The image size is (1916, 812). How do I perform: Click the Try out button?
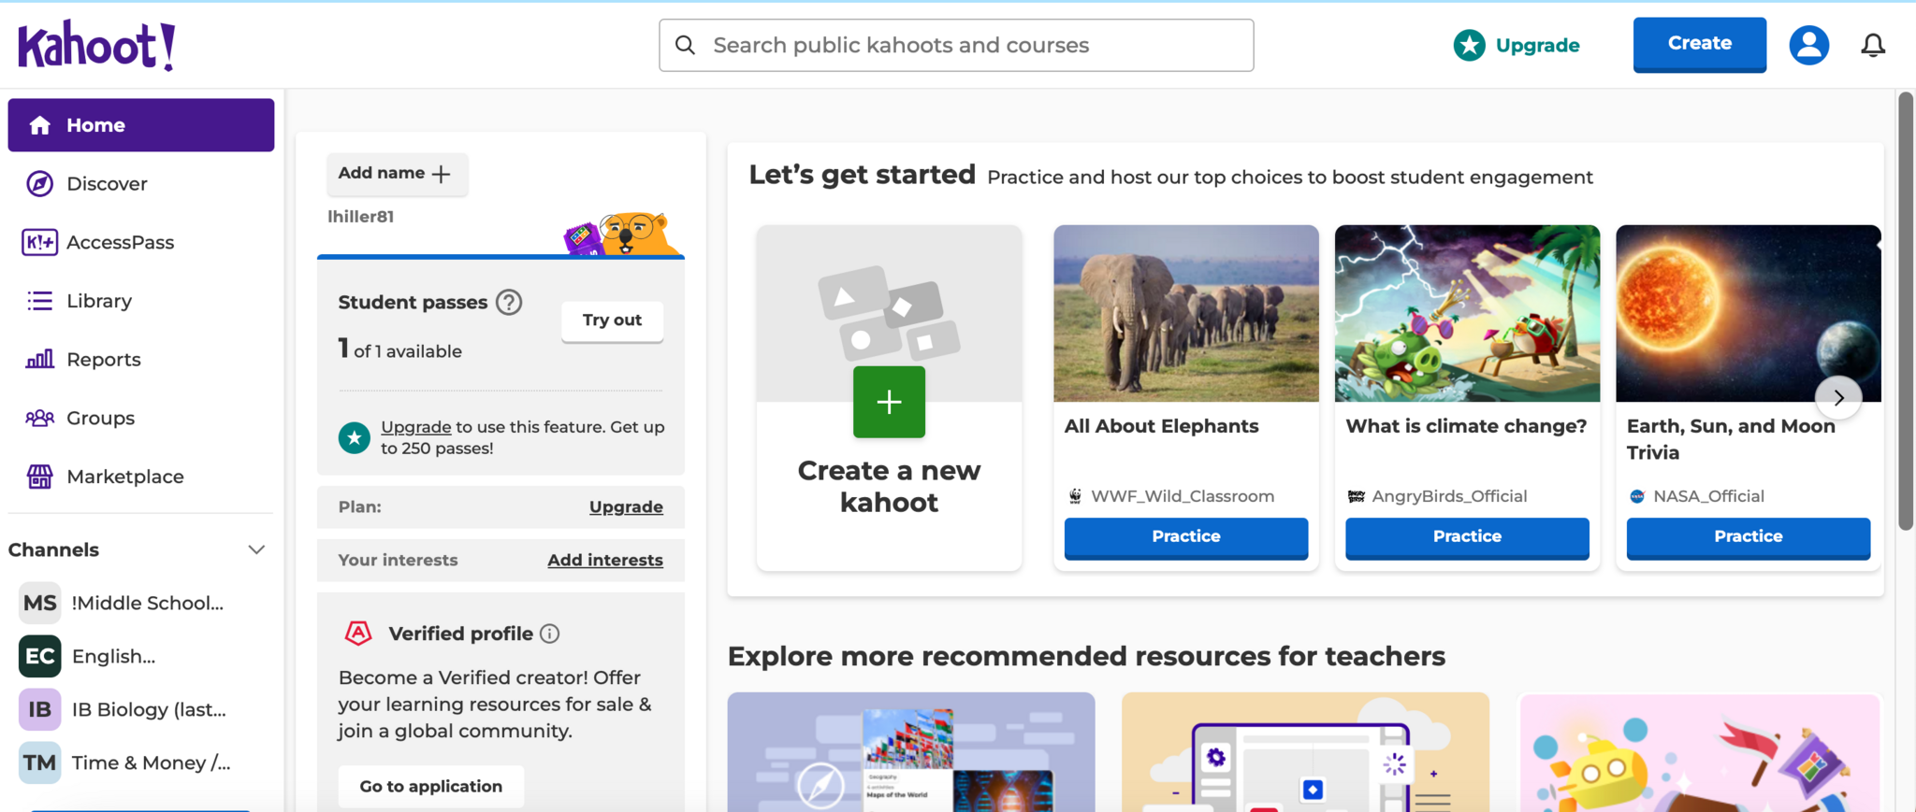click(612, 321)
